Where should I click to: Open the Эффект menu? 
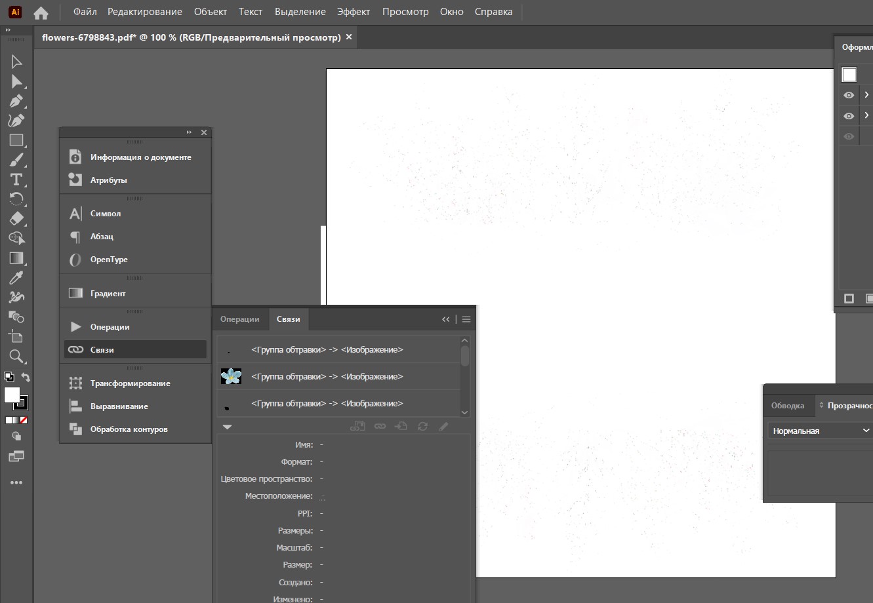(354, 12)
